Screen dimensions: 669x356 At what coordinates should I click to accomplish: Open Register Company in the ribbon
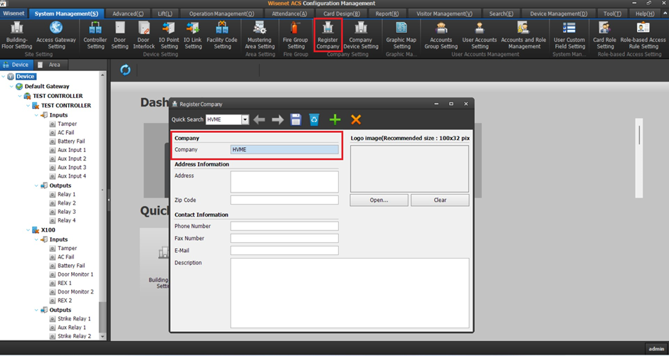(x=327, y=36)
